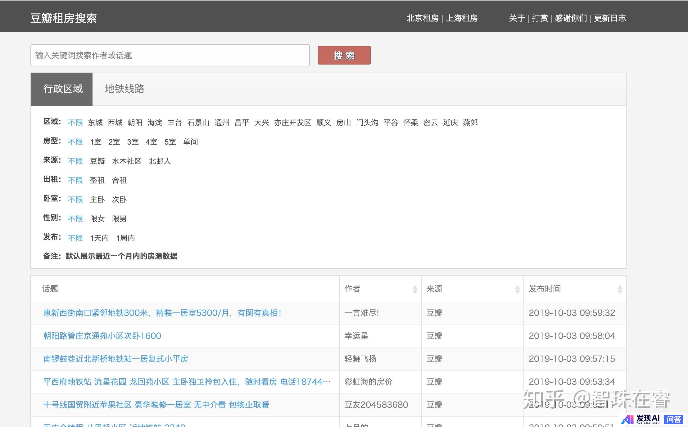Filter region by 朝阳
The height and width of the screenshot is (427, 688).
(x=135, y=123)
